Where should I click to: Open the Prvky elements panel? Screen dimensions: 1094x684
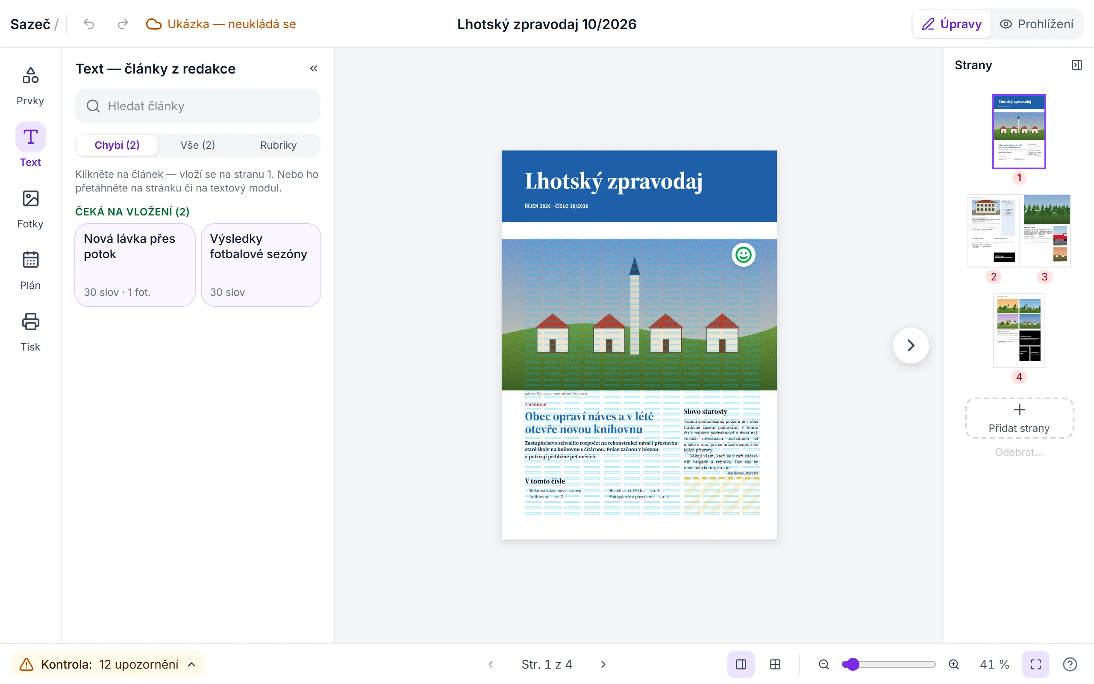point(30,86)
